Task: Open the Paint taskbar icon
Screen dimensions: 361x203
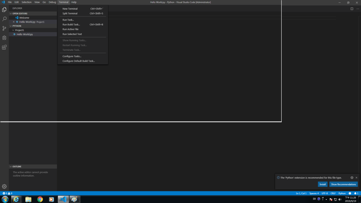Action: pyautogui.click(x=74, y=199)
